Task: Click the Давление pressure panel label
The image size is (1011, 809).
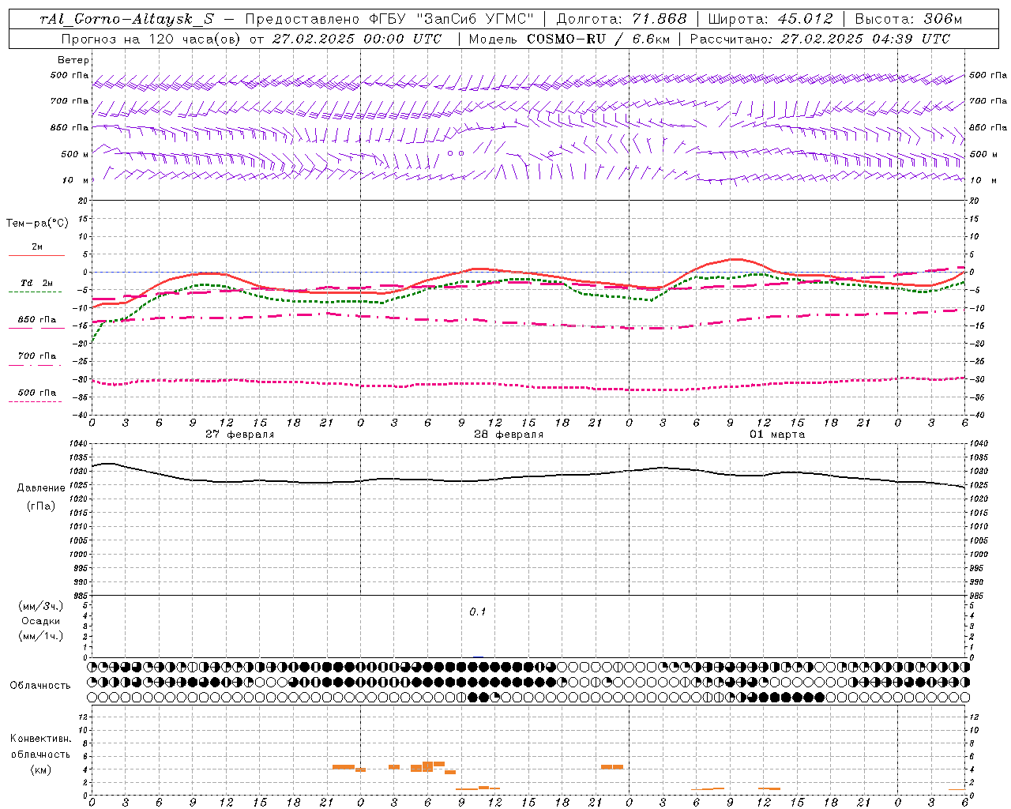Action: tap(41, 488)
